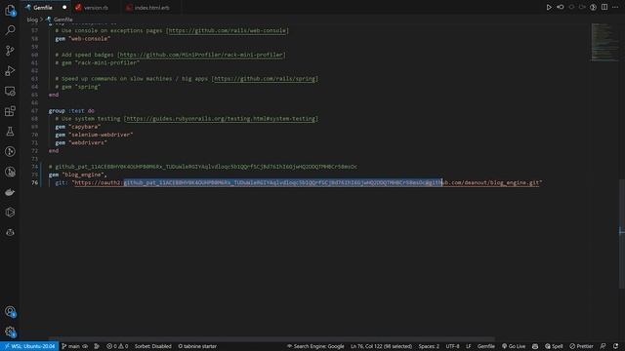Open the rails/web-console GitHub link
Viewport: 625px width, 351px height.
pyautogui.click(x=228, y=30)
